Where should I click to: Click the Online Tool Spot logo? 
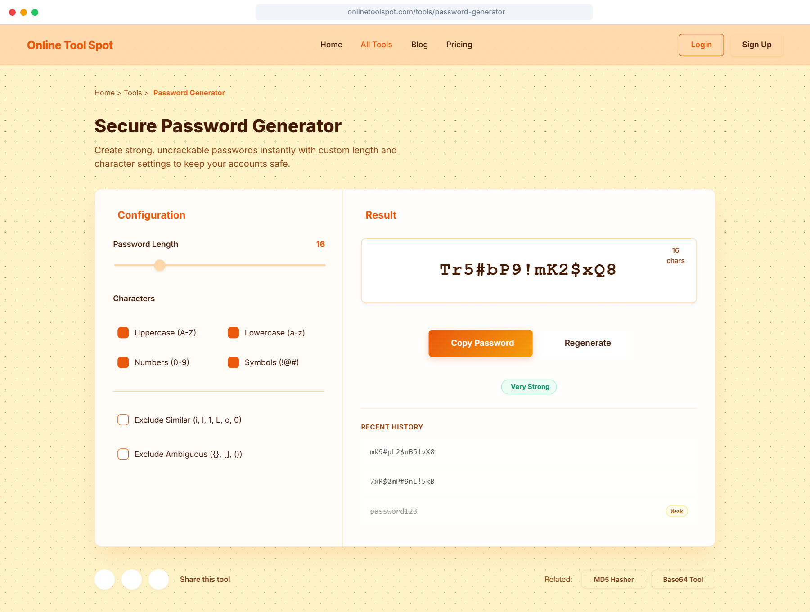pos(69,45)
